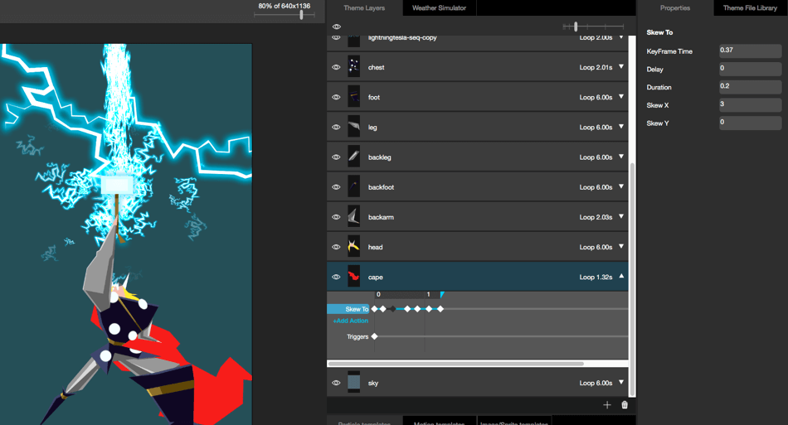
Task: Click the Triggers keyframe diamond
Action: tap(374, 336)
